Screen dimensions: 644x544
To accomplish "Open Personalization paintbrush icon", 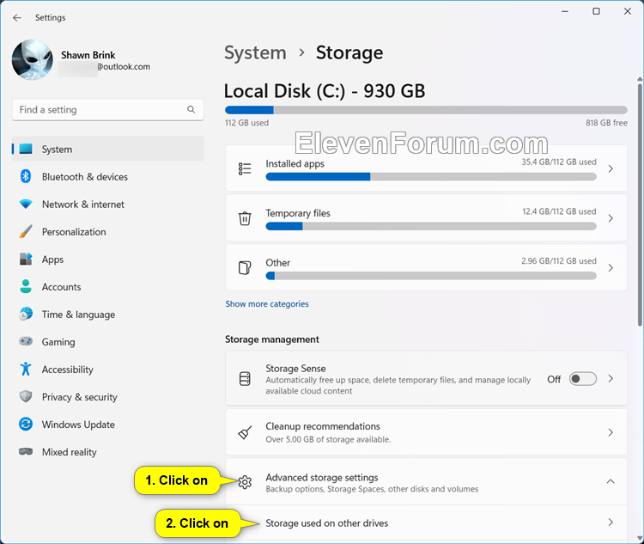I will pos(26,231).
